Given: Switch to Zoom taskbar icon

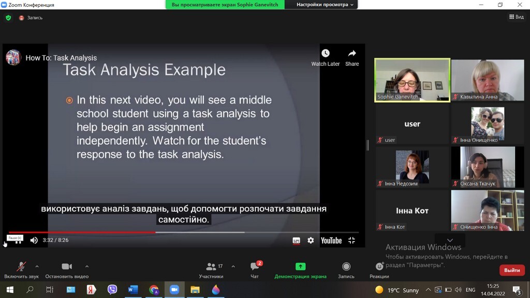Looking at the screenshot, I should click(x=174, y=290).
